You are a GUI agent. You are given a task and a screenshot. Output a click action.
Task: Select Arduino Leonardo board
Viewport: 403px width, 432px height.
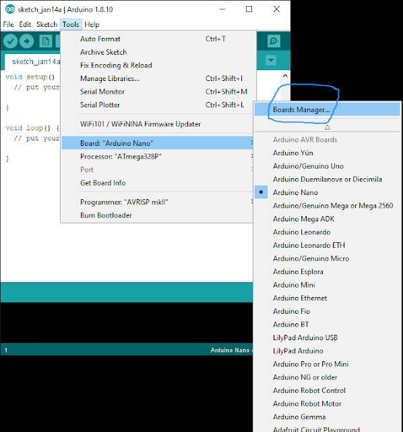click(x=328, y=232)
